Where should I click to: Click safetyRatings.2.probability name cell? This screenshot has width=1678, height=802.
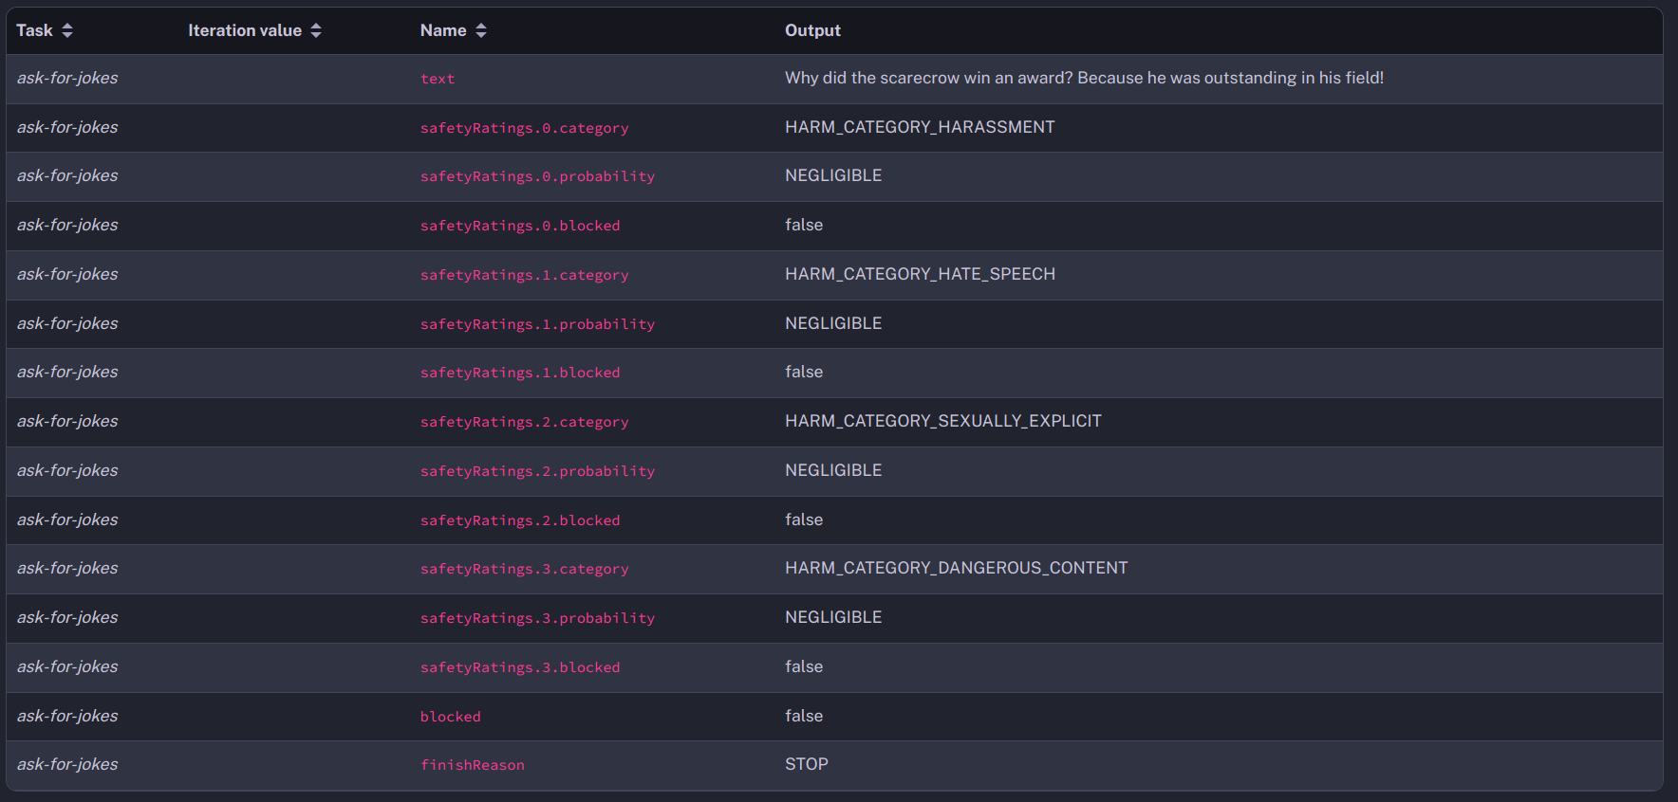pos(537,471)
